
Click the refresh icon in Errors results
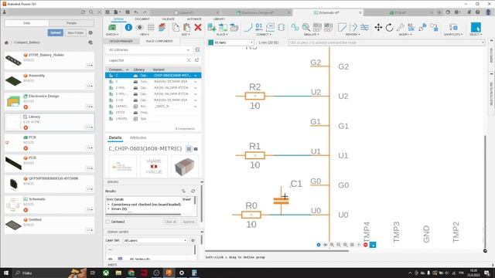pyautogui.click(x=193, y=191)
